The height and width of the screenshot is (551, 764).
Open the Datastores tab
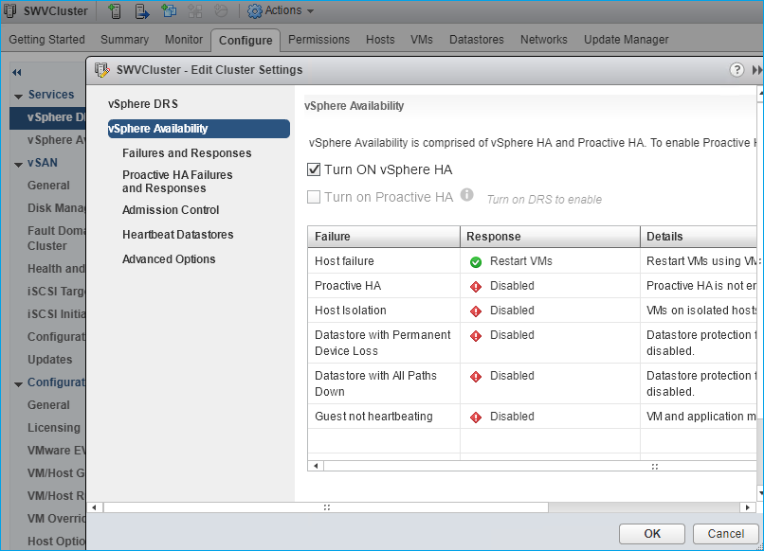point(477,40)
